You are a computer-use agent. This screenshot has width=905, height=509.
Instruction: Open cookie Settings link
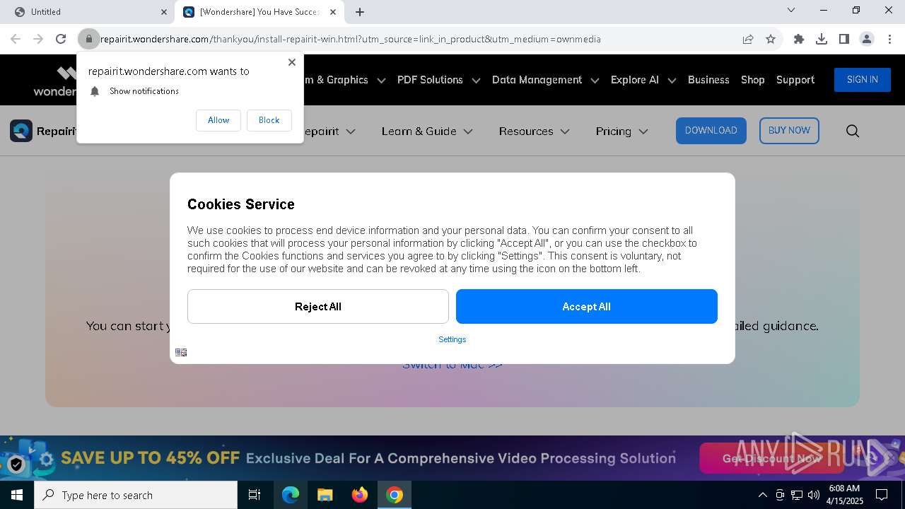point(452,339)
